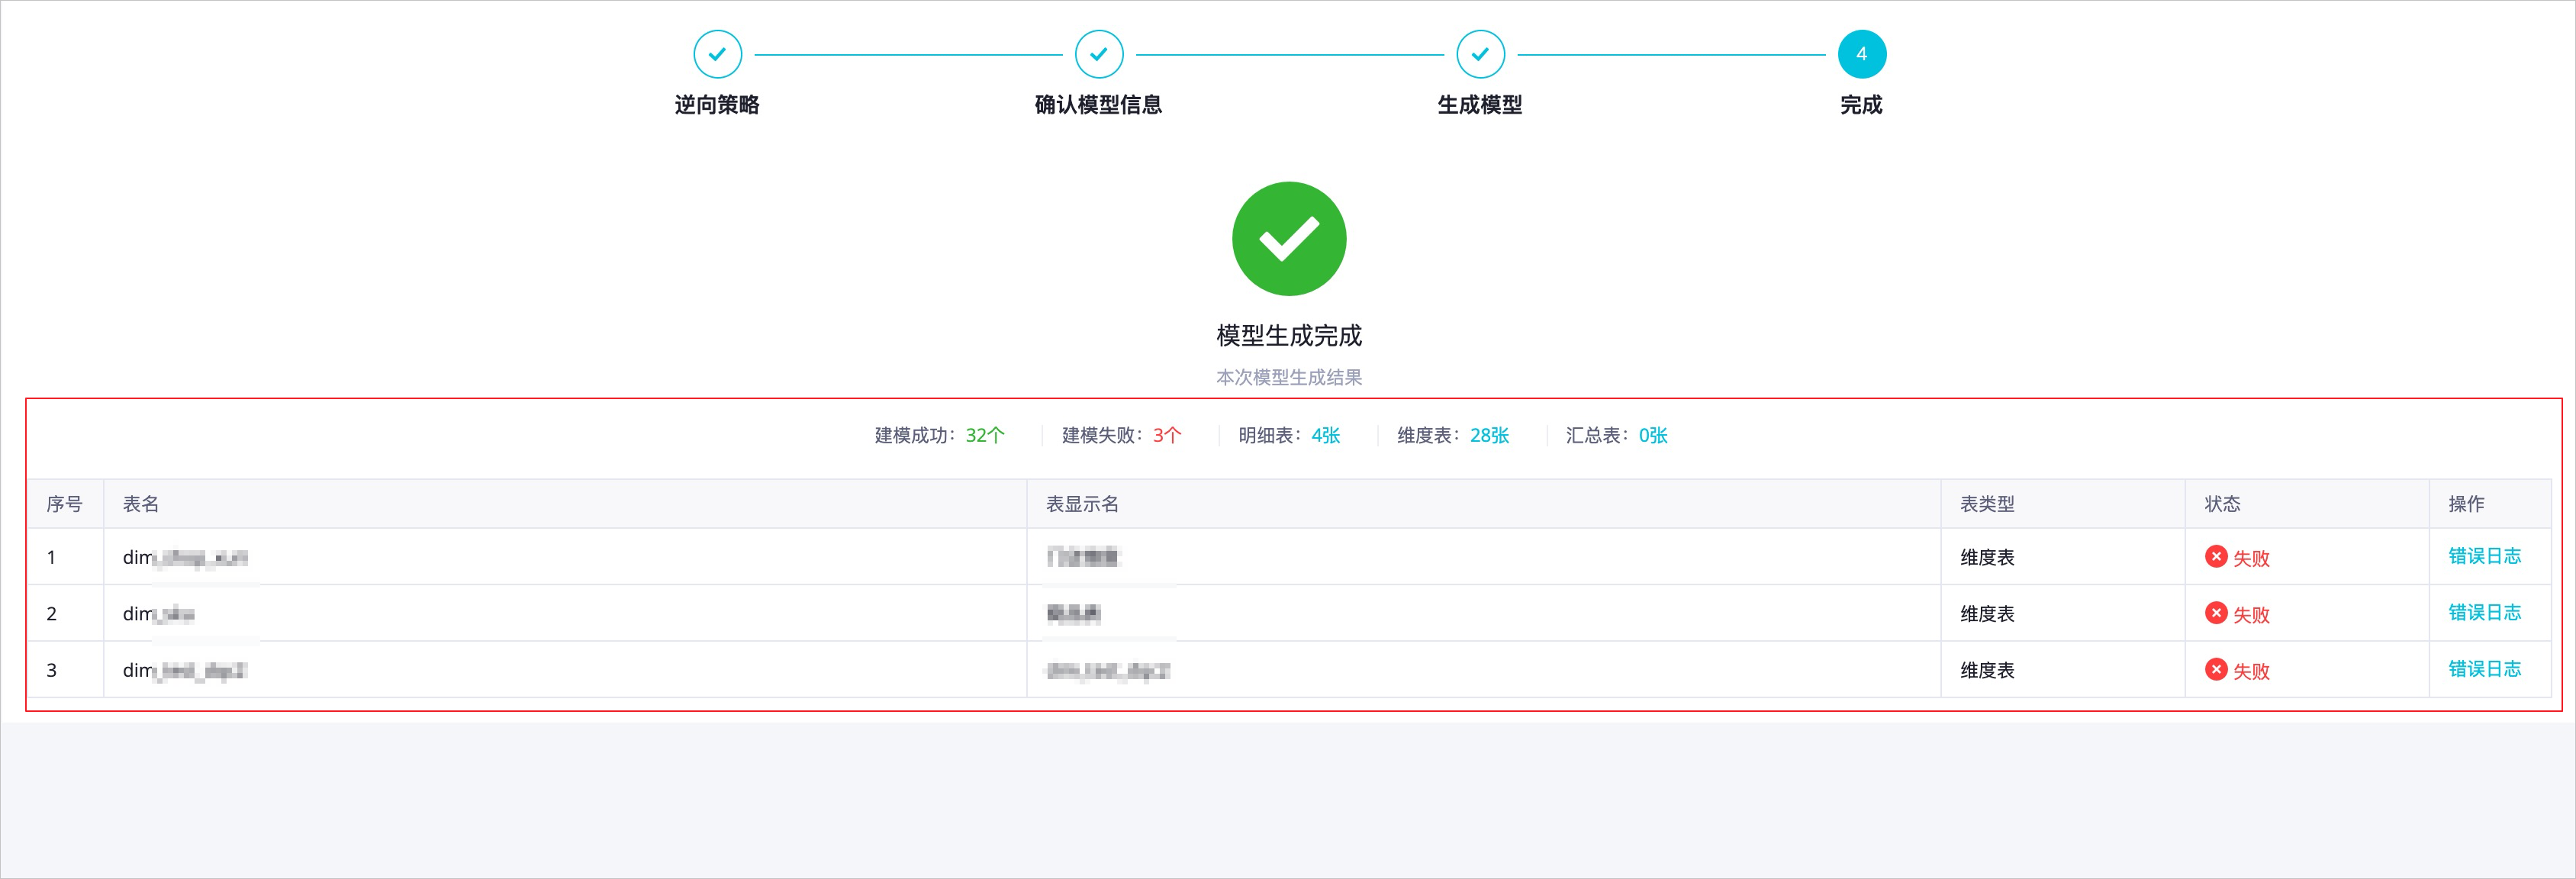
Task: Click the 明细表 4张 statistic
Action: pyautogui.click(x=1289, y=435)
